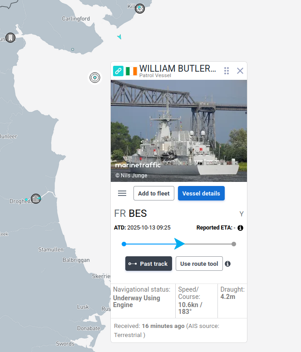Click info icon next to Use route tool
This screenshot has width=301, height=352.
[228, 264]
